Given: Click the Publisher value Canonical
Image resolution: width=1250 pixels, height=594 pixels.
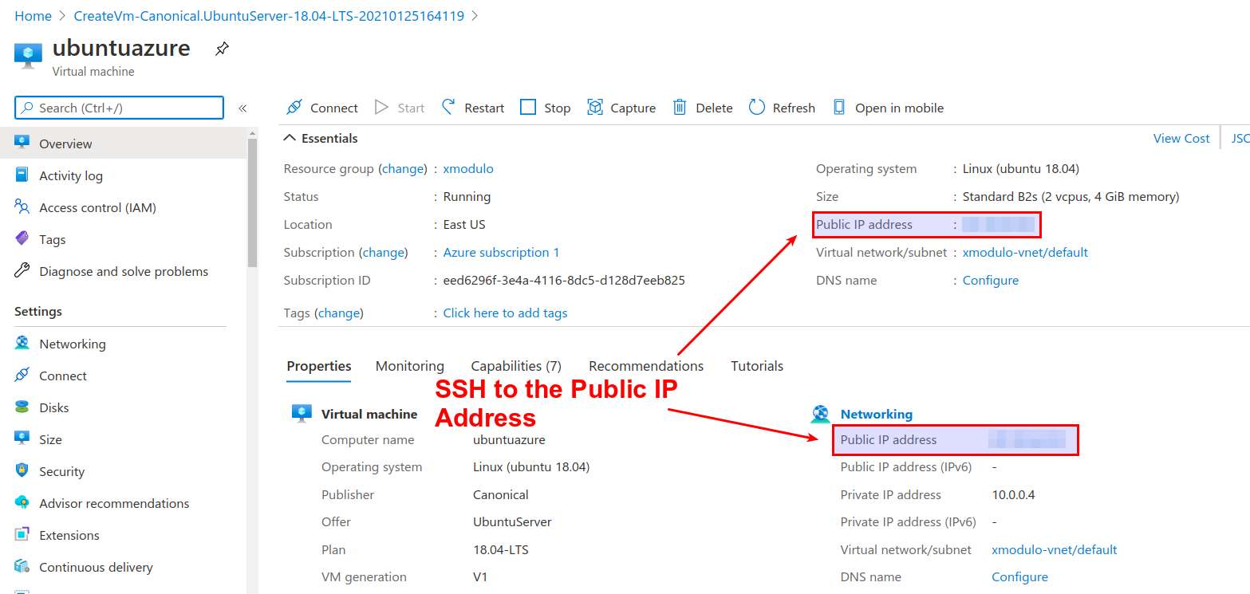Looking at the screenshot, I should click(501, 495).
